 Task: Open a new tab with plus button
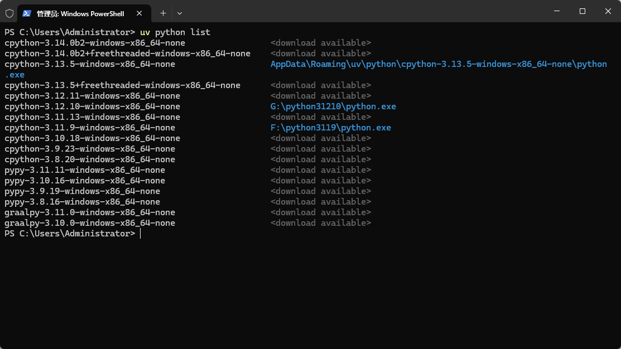pos(163,13)
